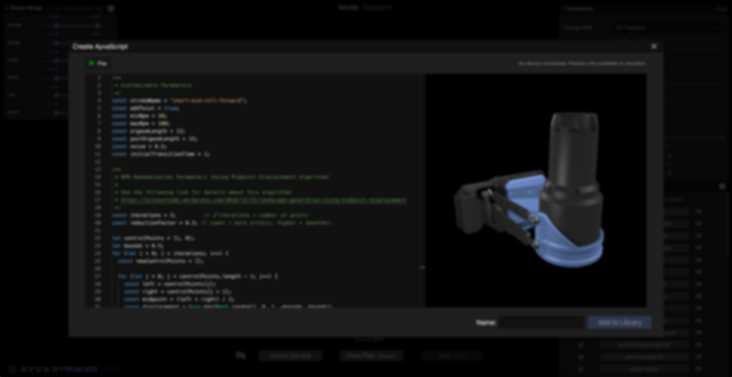Click the icon left of Home Device
Viewport: 732px width, 377px height.
click(x=241, y=356)
